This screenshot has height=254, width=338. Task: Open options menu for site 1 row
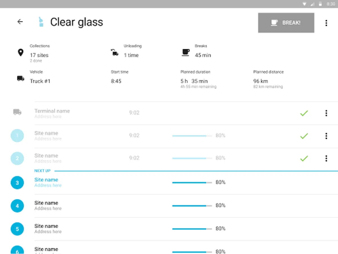tap(326, 136)
